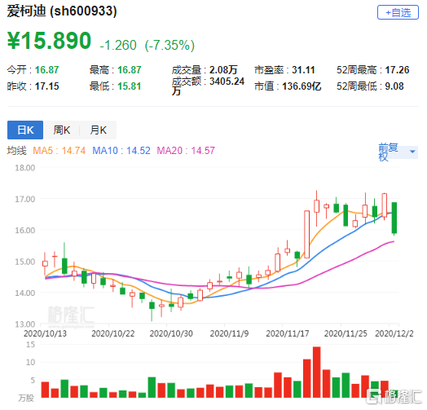427x410 pixels.
Task: Click the 17.00 price axis label
Action: point(24,199)
